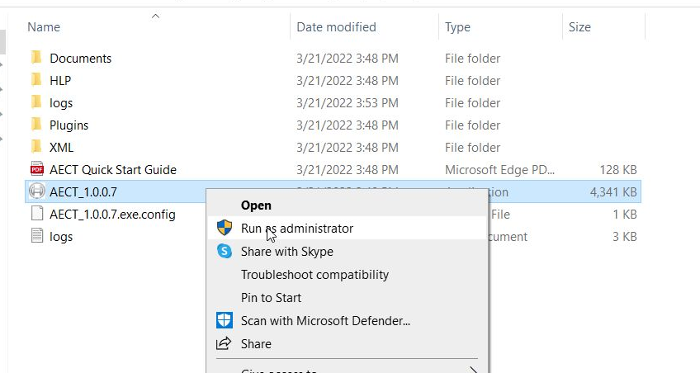The image size is (700, 373).
Task: Click the Documents folder icon
Action: pyautogui.click(x=36, y=58)
